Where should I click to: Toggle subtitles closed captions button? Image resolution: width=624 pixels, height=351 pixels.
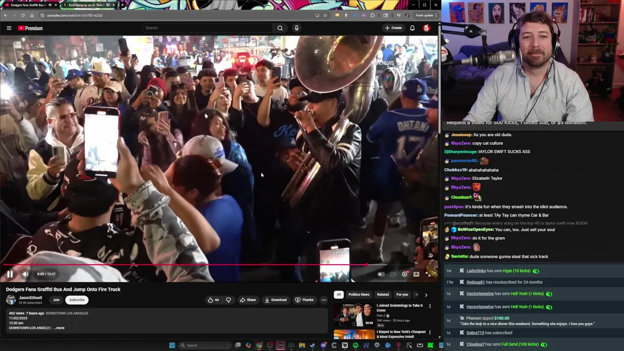[393, 274]
